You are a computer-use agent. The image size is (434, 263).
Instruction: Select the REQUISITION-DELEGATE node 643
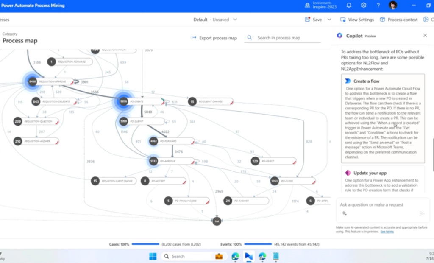(x=55, y=101)
